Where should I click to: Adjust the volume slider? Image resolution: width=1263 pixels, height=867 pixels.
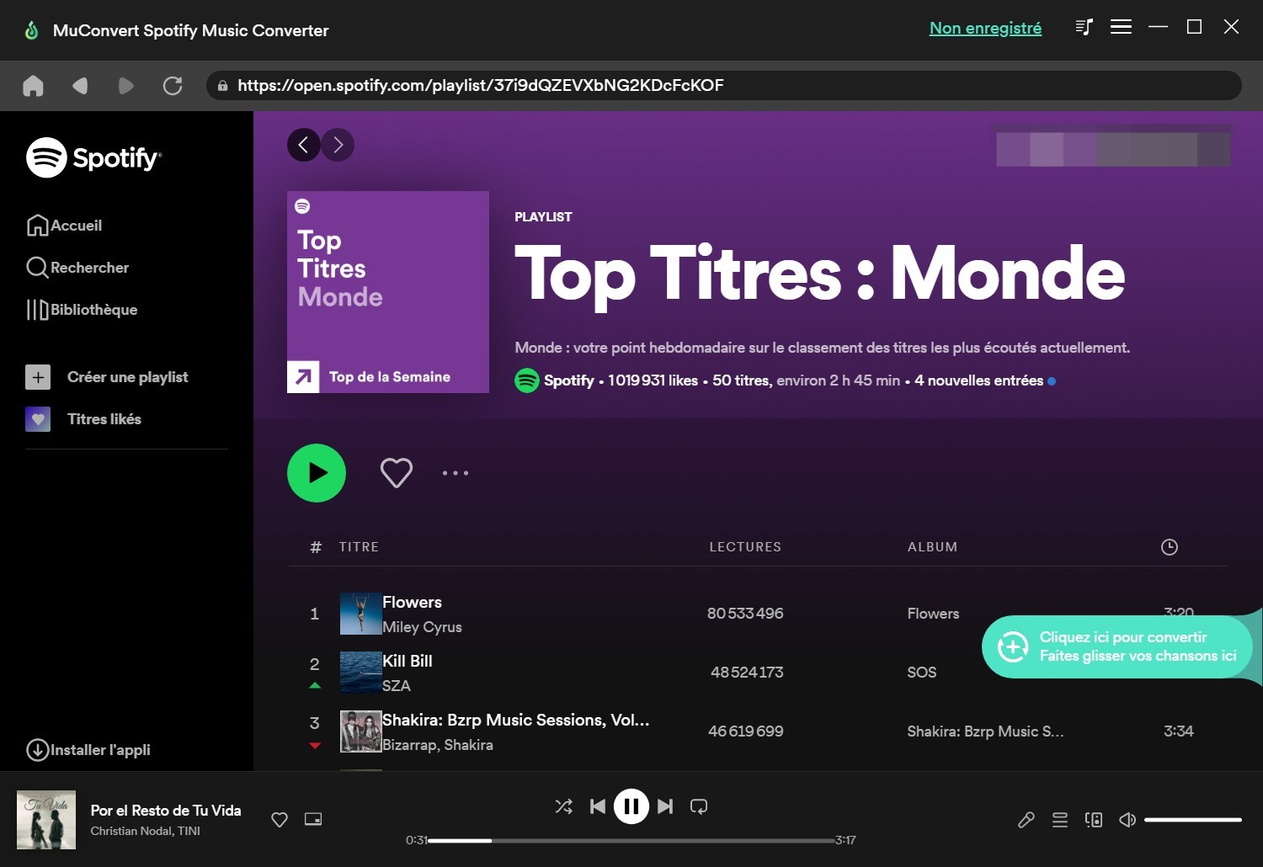(x=1193, y=820)
